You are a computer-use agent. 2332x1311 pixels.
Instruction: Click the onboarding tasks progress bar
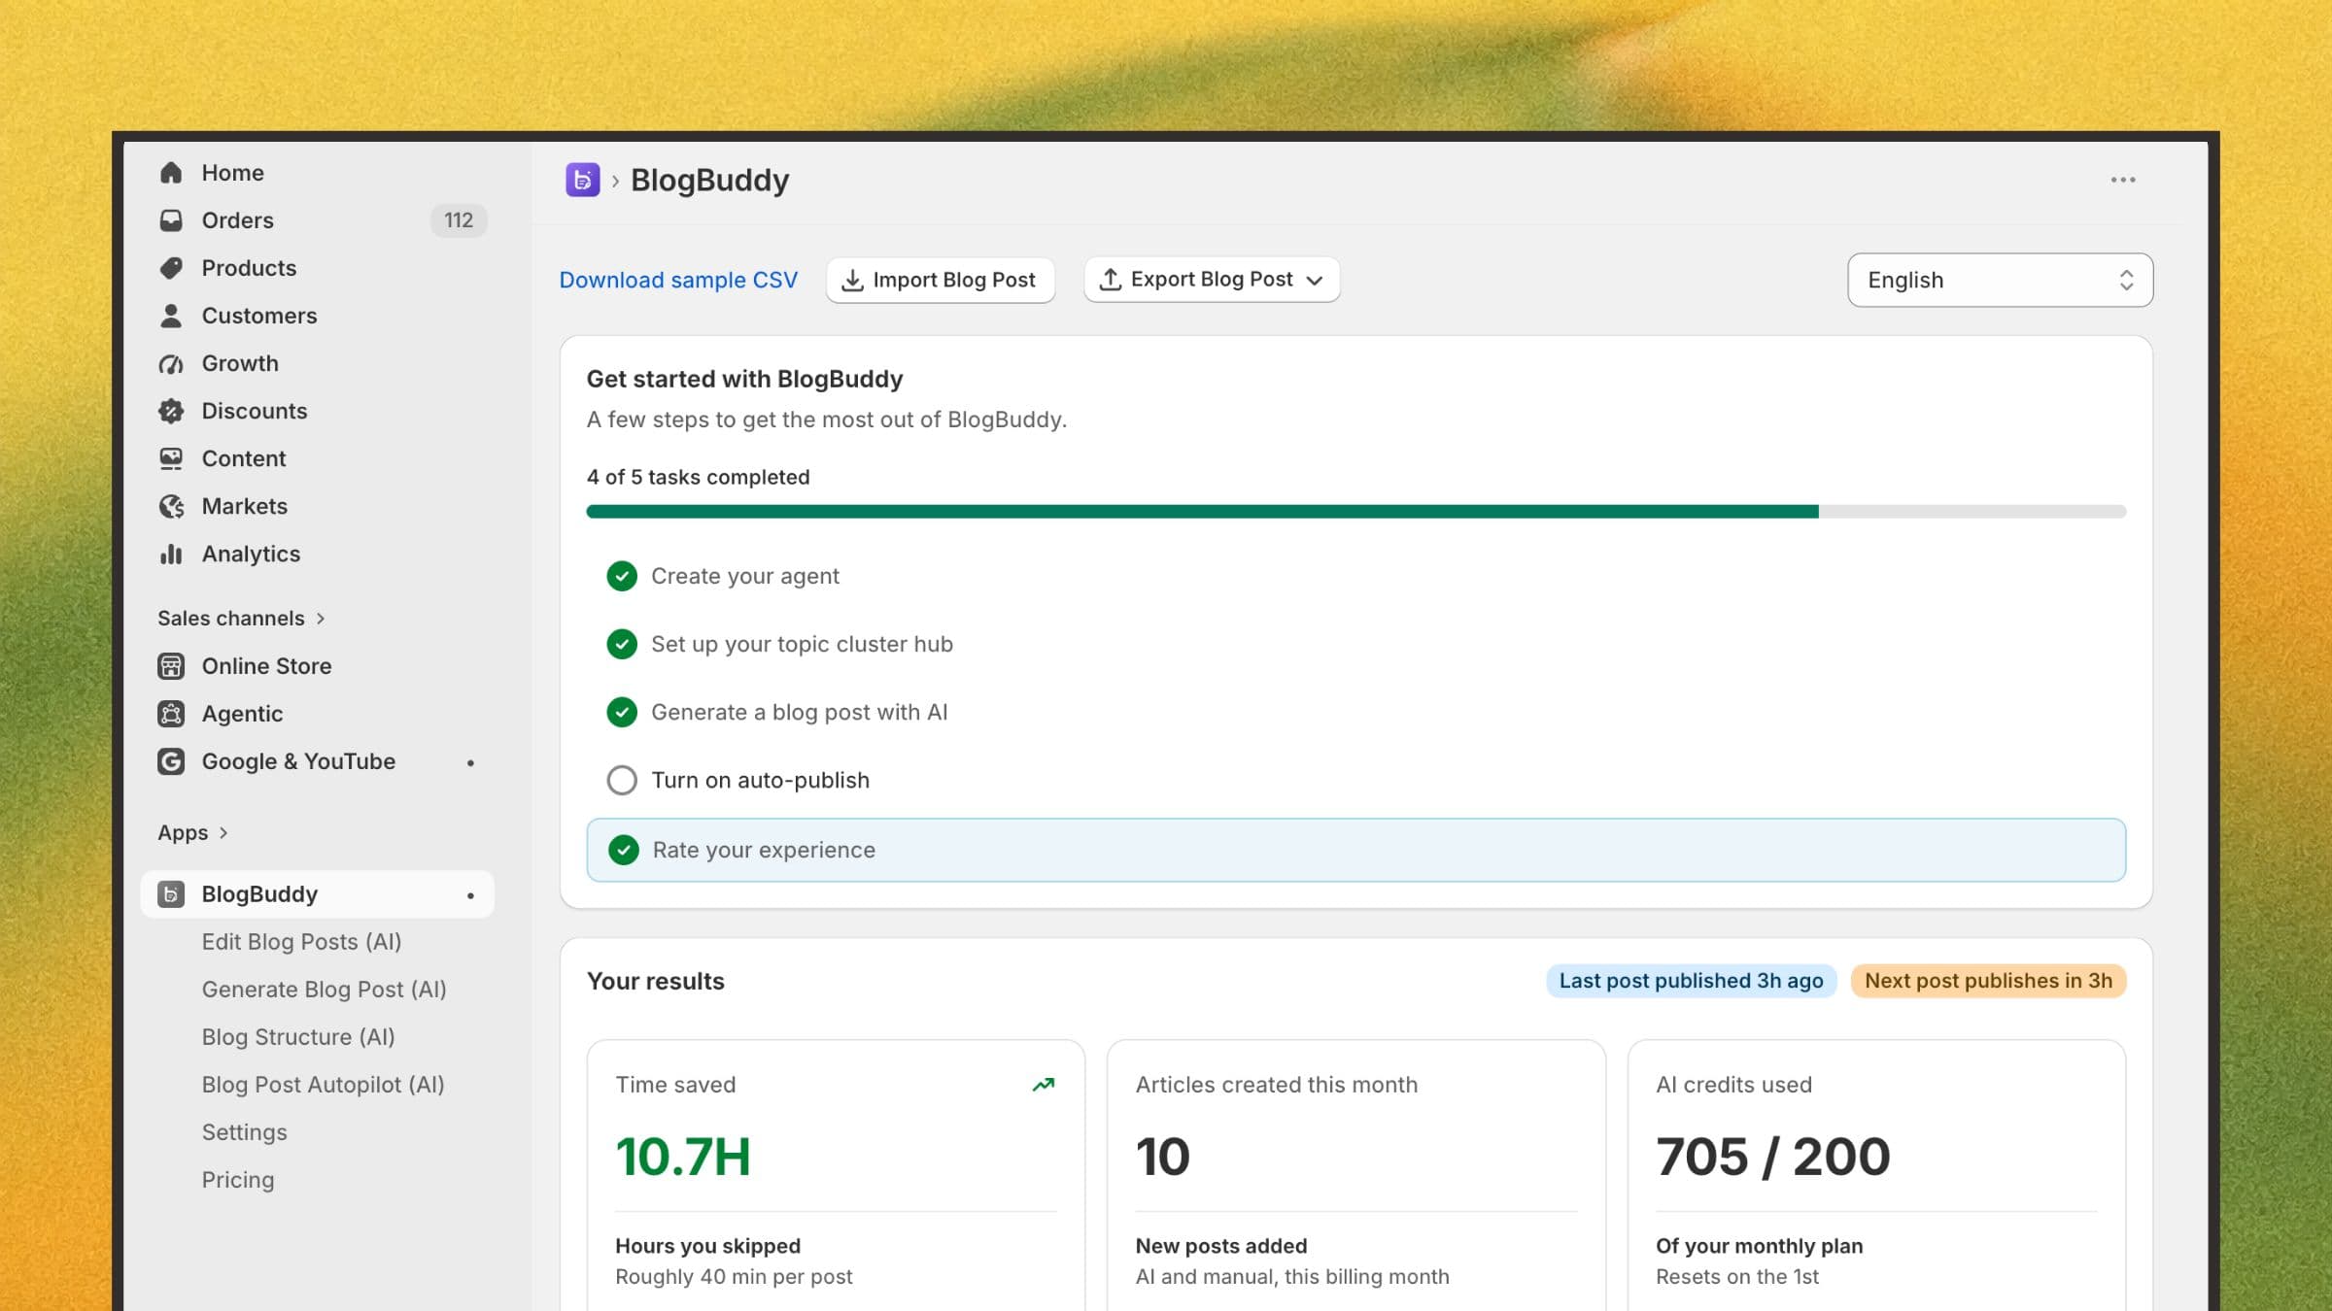[x=1355, y=512]
